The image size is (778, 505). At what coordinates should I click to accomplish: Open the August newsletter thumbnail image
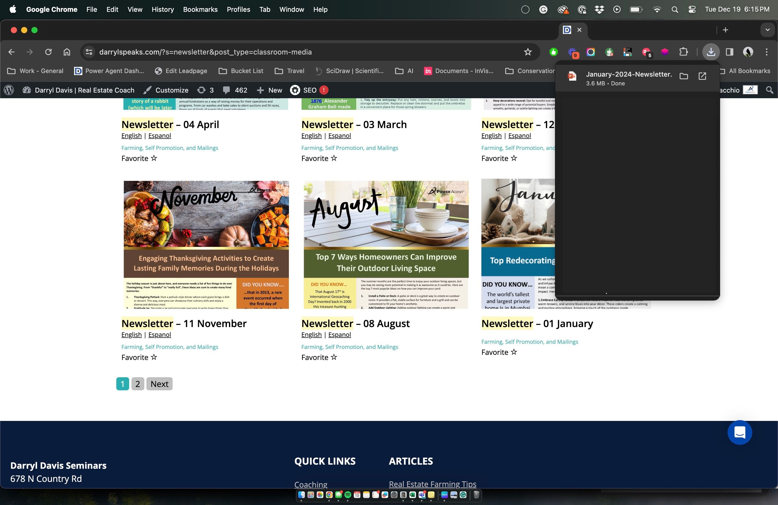(386, 244)
